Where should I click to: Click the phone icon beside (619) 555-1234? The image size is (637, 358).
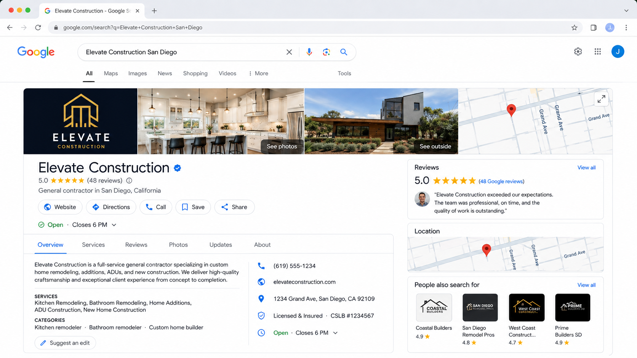tap(261, 266)
